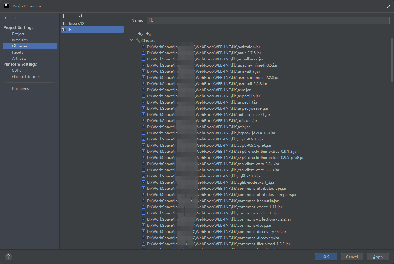Click the back navigation arrow
Screen dimensions: 394x264
click(x=6, y=18)
